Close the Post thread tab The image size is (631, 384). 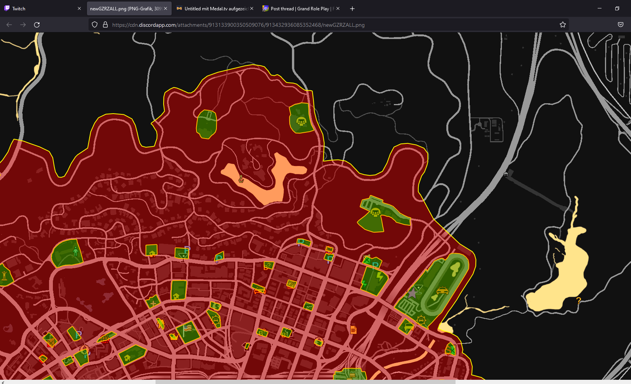[338, 8]
